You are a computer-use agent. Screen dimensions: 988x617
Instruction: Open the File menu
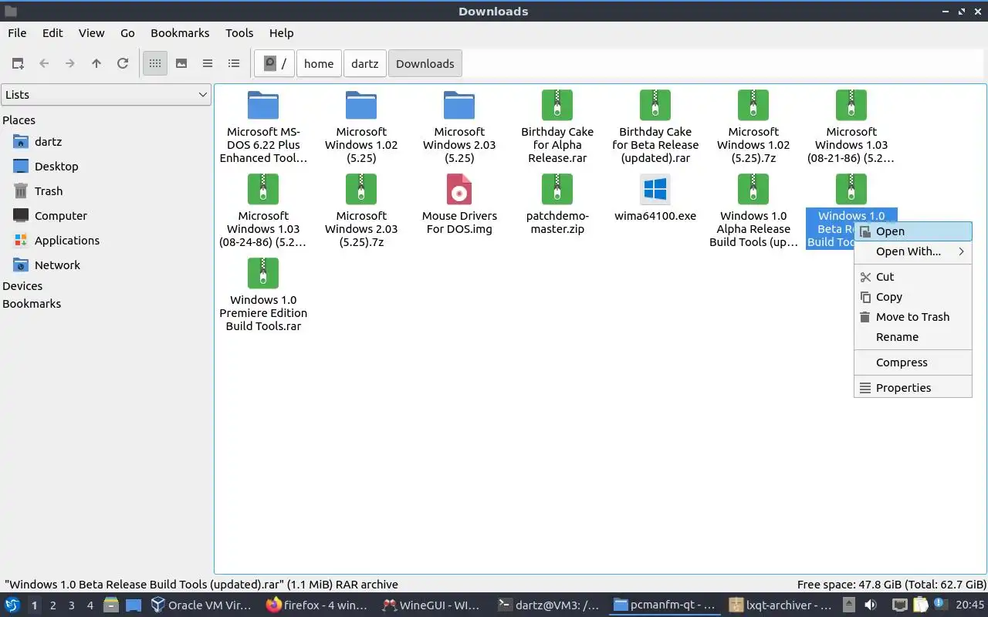pyautogui.click(x=17, y=32)
